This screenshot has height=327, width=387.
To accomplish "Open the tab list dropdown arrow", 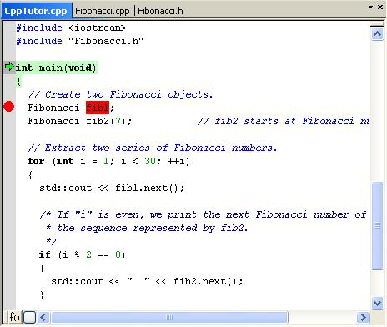I will tap(370, 7).
